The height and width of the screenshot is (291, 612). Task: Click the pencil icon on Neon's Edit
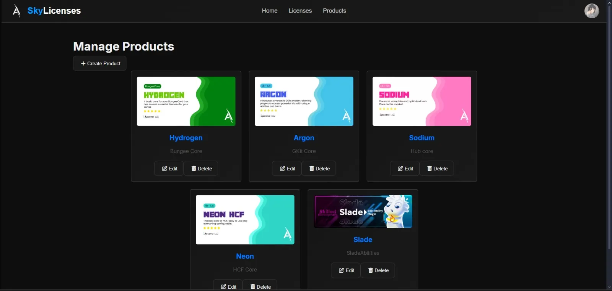[223, 287]
